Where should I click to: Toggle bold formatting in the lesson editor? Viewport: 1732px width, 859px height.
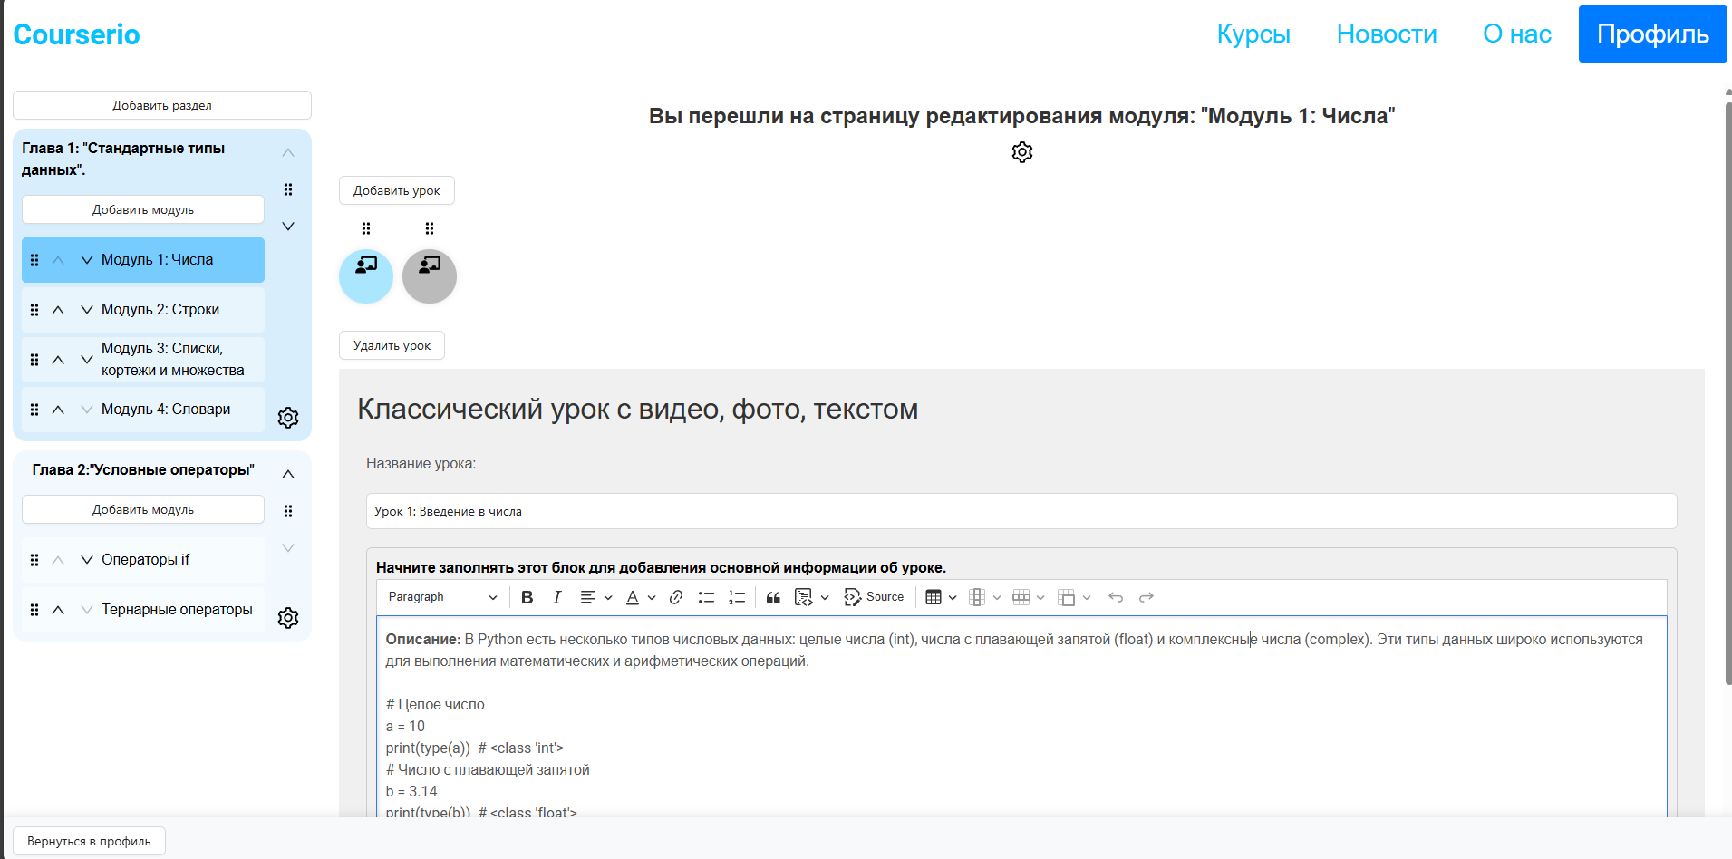[527, 597]
